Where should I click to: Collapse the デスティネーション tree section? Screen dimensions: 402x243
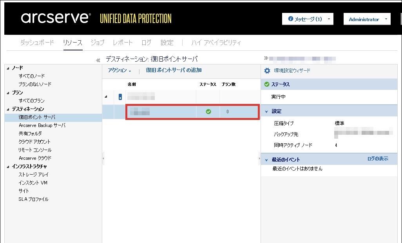(8, 109)
